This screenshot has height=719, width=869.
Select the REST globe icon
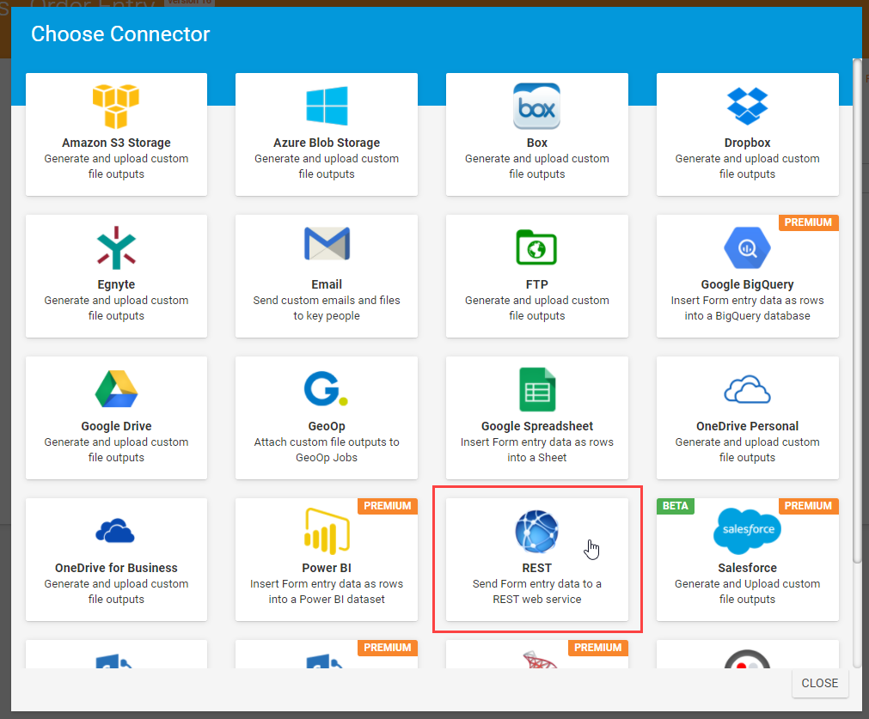pos(536,531)
